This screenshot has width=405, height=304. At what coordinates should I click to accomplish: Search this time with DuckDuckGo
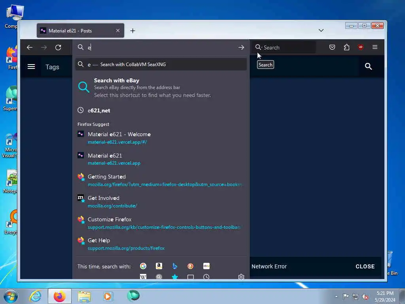click(190, 266)
